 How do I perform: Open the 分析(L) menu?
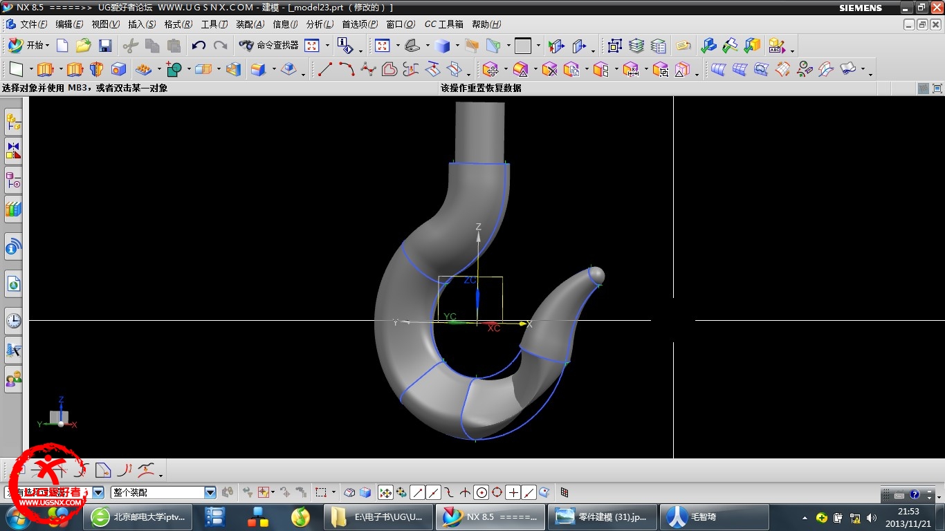pyautogui.click(x=320, y=24)
